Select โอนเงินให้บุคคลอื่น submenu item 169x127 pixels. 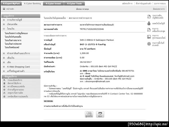click(x=13, y=37)
